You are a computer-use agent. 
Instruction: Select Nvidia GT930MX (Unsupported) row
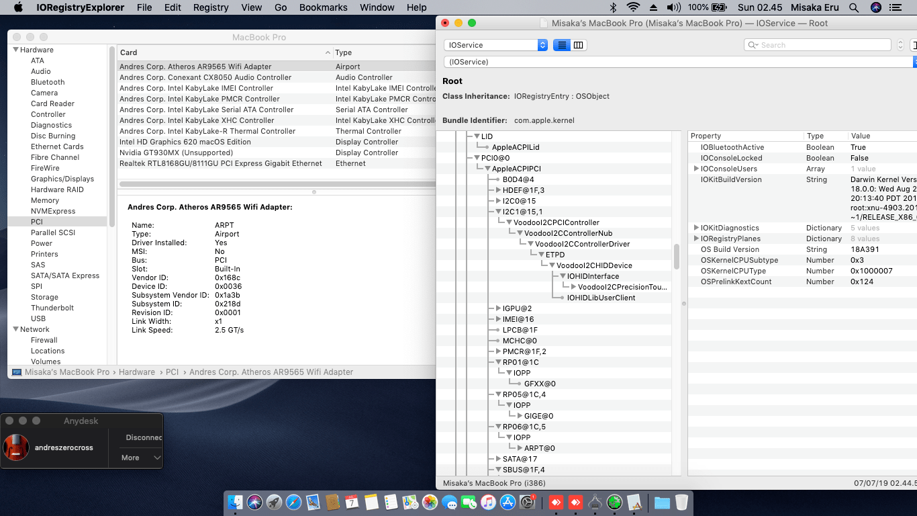[277, 153]
